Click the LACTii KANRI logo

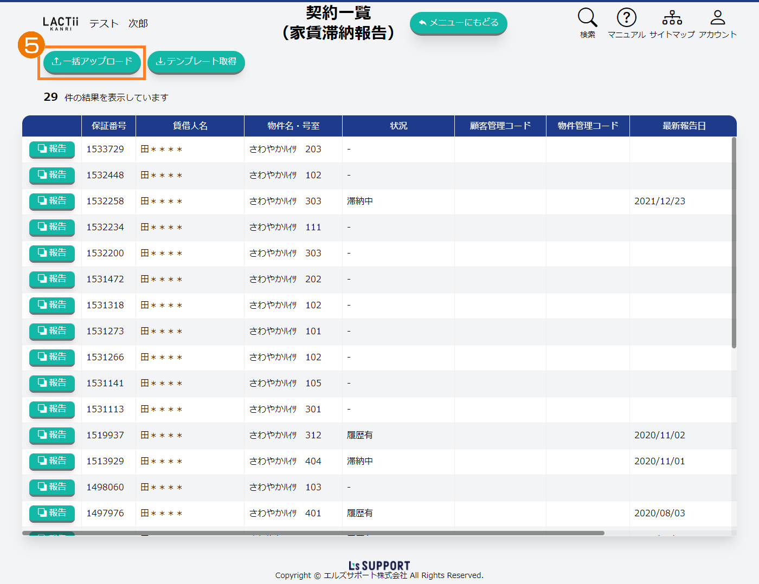click(61, 23)
